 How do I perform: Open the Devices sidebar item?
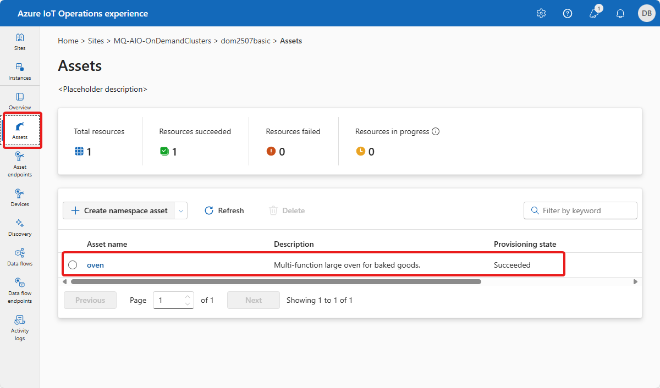20,198
